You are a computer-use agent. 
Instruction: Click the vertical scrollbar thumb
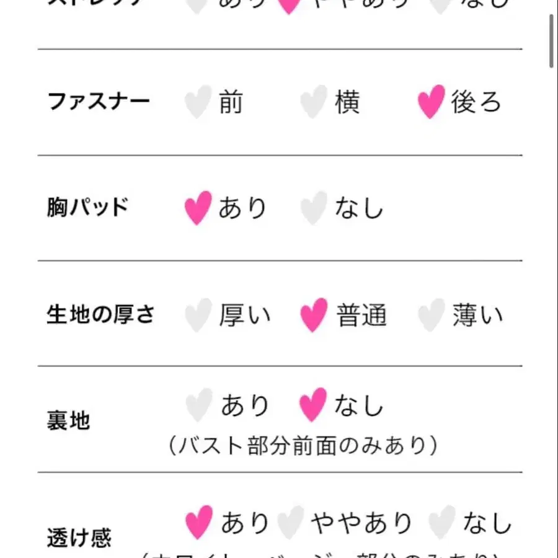pos(552,40)
